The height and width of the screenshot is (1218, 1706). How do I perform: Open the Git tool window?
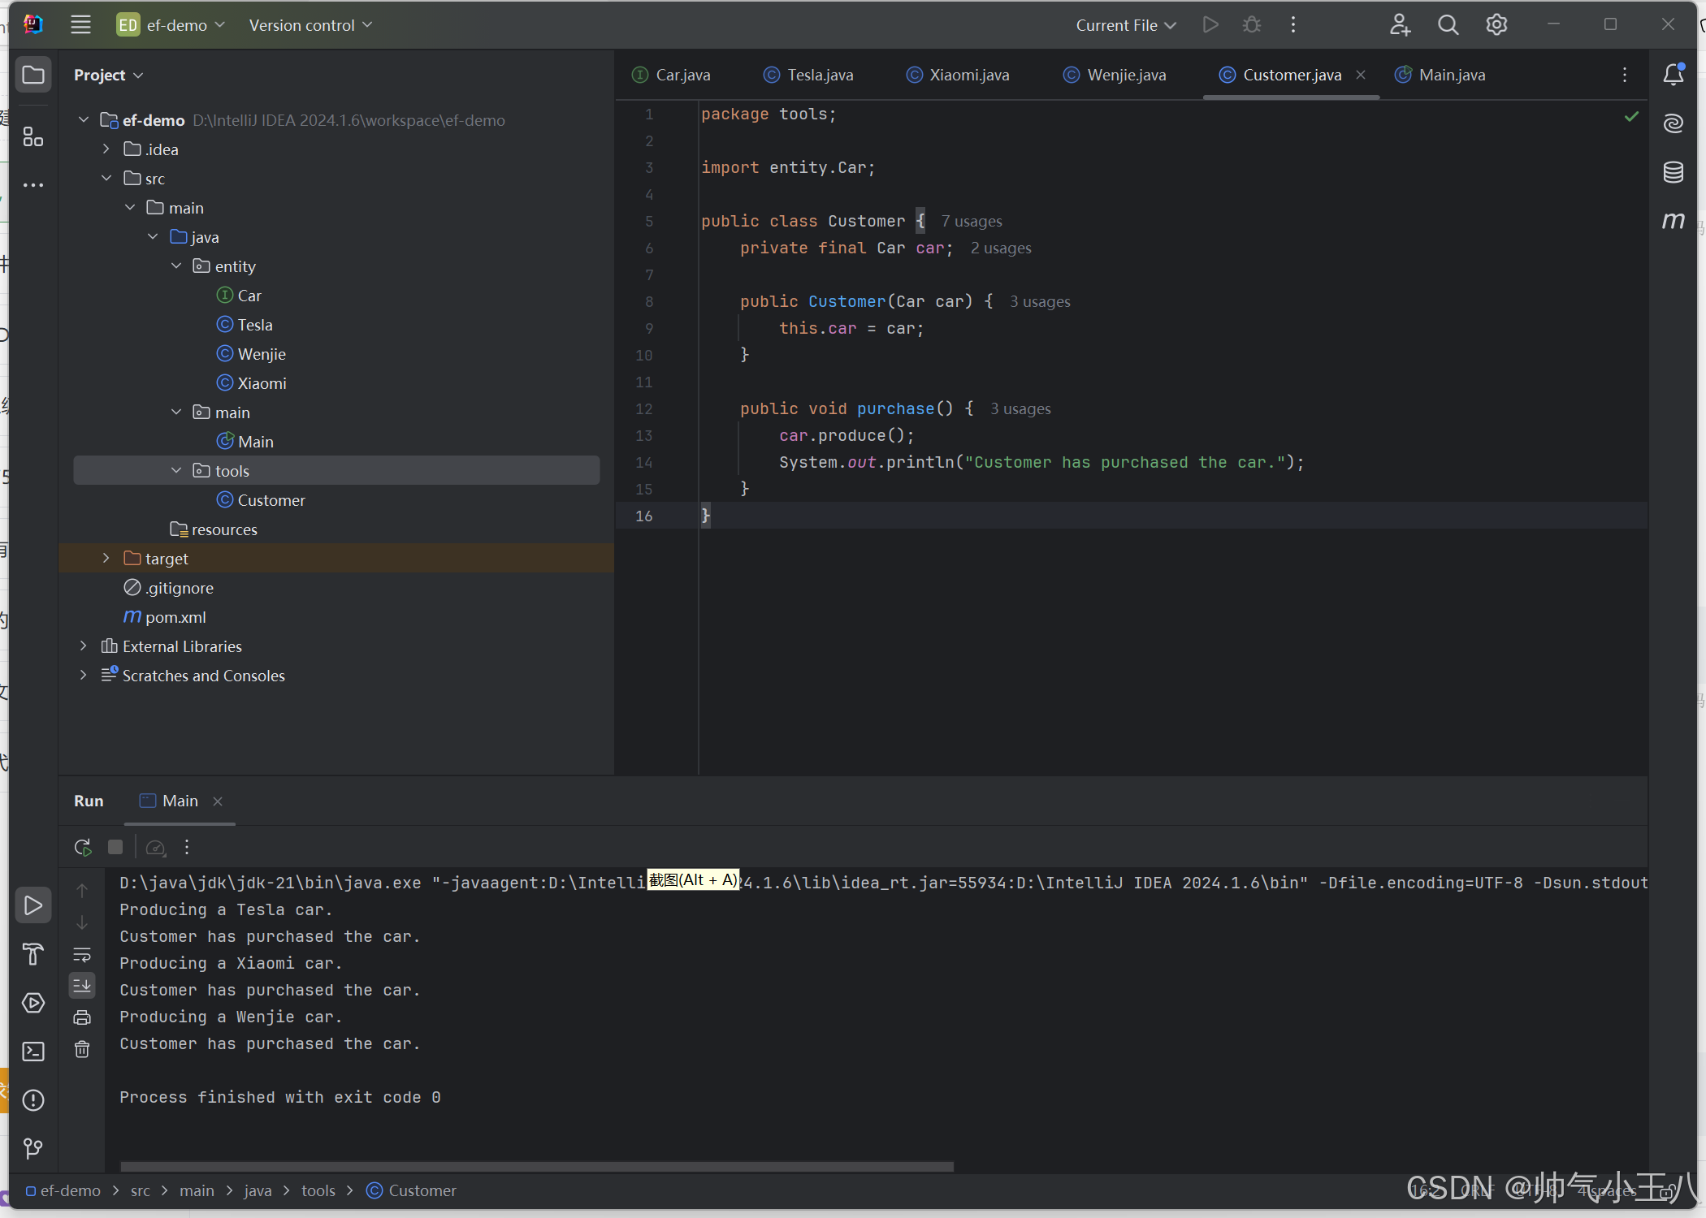(x=33, y=1148)
